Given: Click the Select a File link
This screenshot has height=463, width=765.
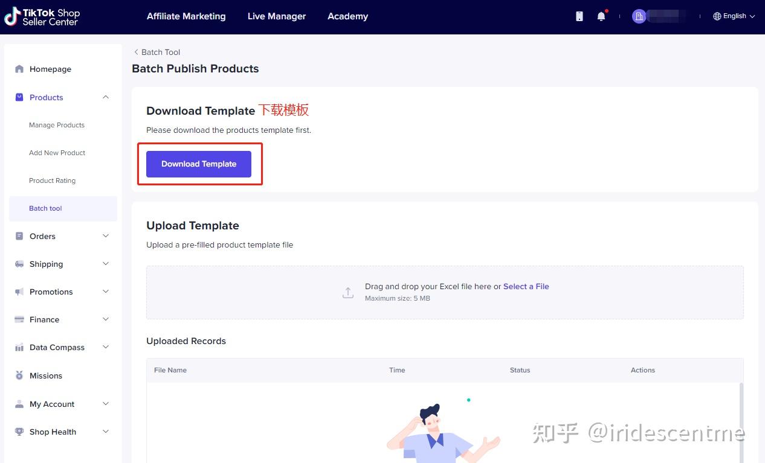Looking at the screenshot, I should [x=526, y=286].
